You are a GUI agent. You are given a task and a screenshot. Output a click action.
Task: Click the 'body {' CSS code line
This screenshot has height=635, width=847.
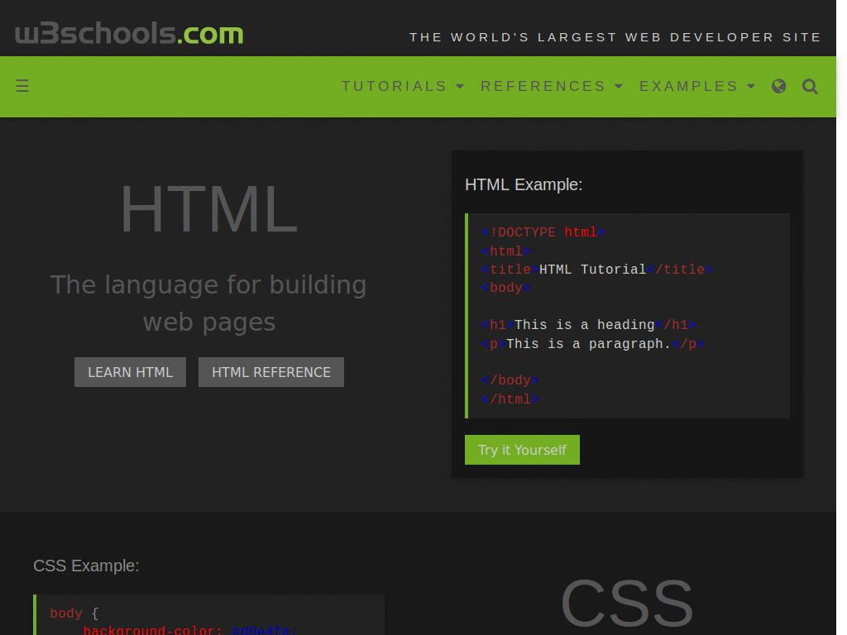[x=74, y=614]
